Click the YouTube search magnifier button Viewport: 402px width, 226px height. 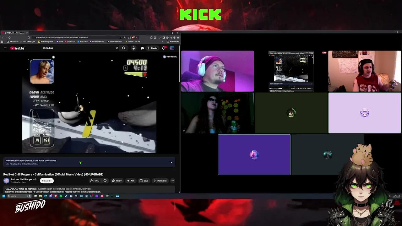pyautogui.click(x=124, y=48)
